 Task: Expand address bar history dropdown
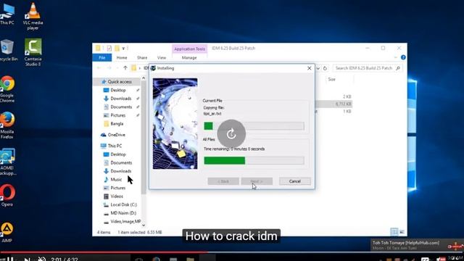(318, 68)
